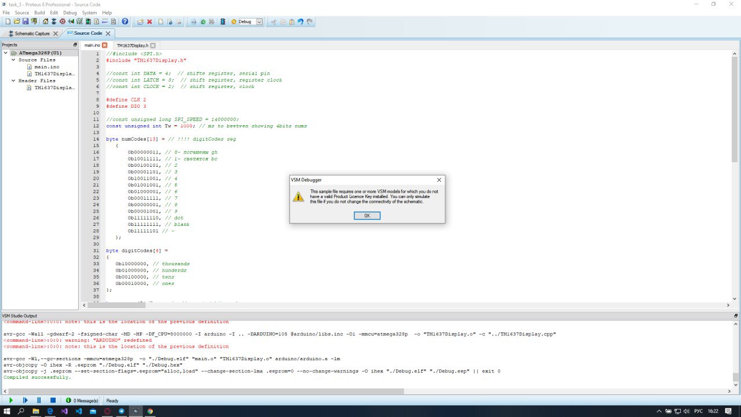Open the Windows Start menu
This screenshot has width=741, height=417.
[x=7, y=411]
